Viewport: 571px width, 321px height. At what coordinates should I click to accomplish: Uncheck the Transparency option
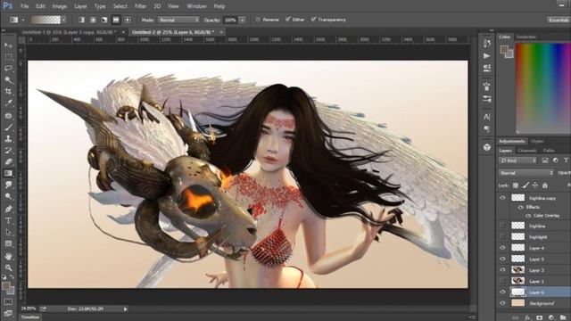[x=313, y=20]
